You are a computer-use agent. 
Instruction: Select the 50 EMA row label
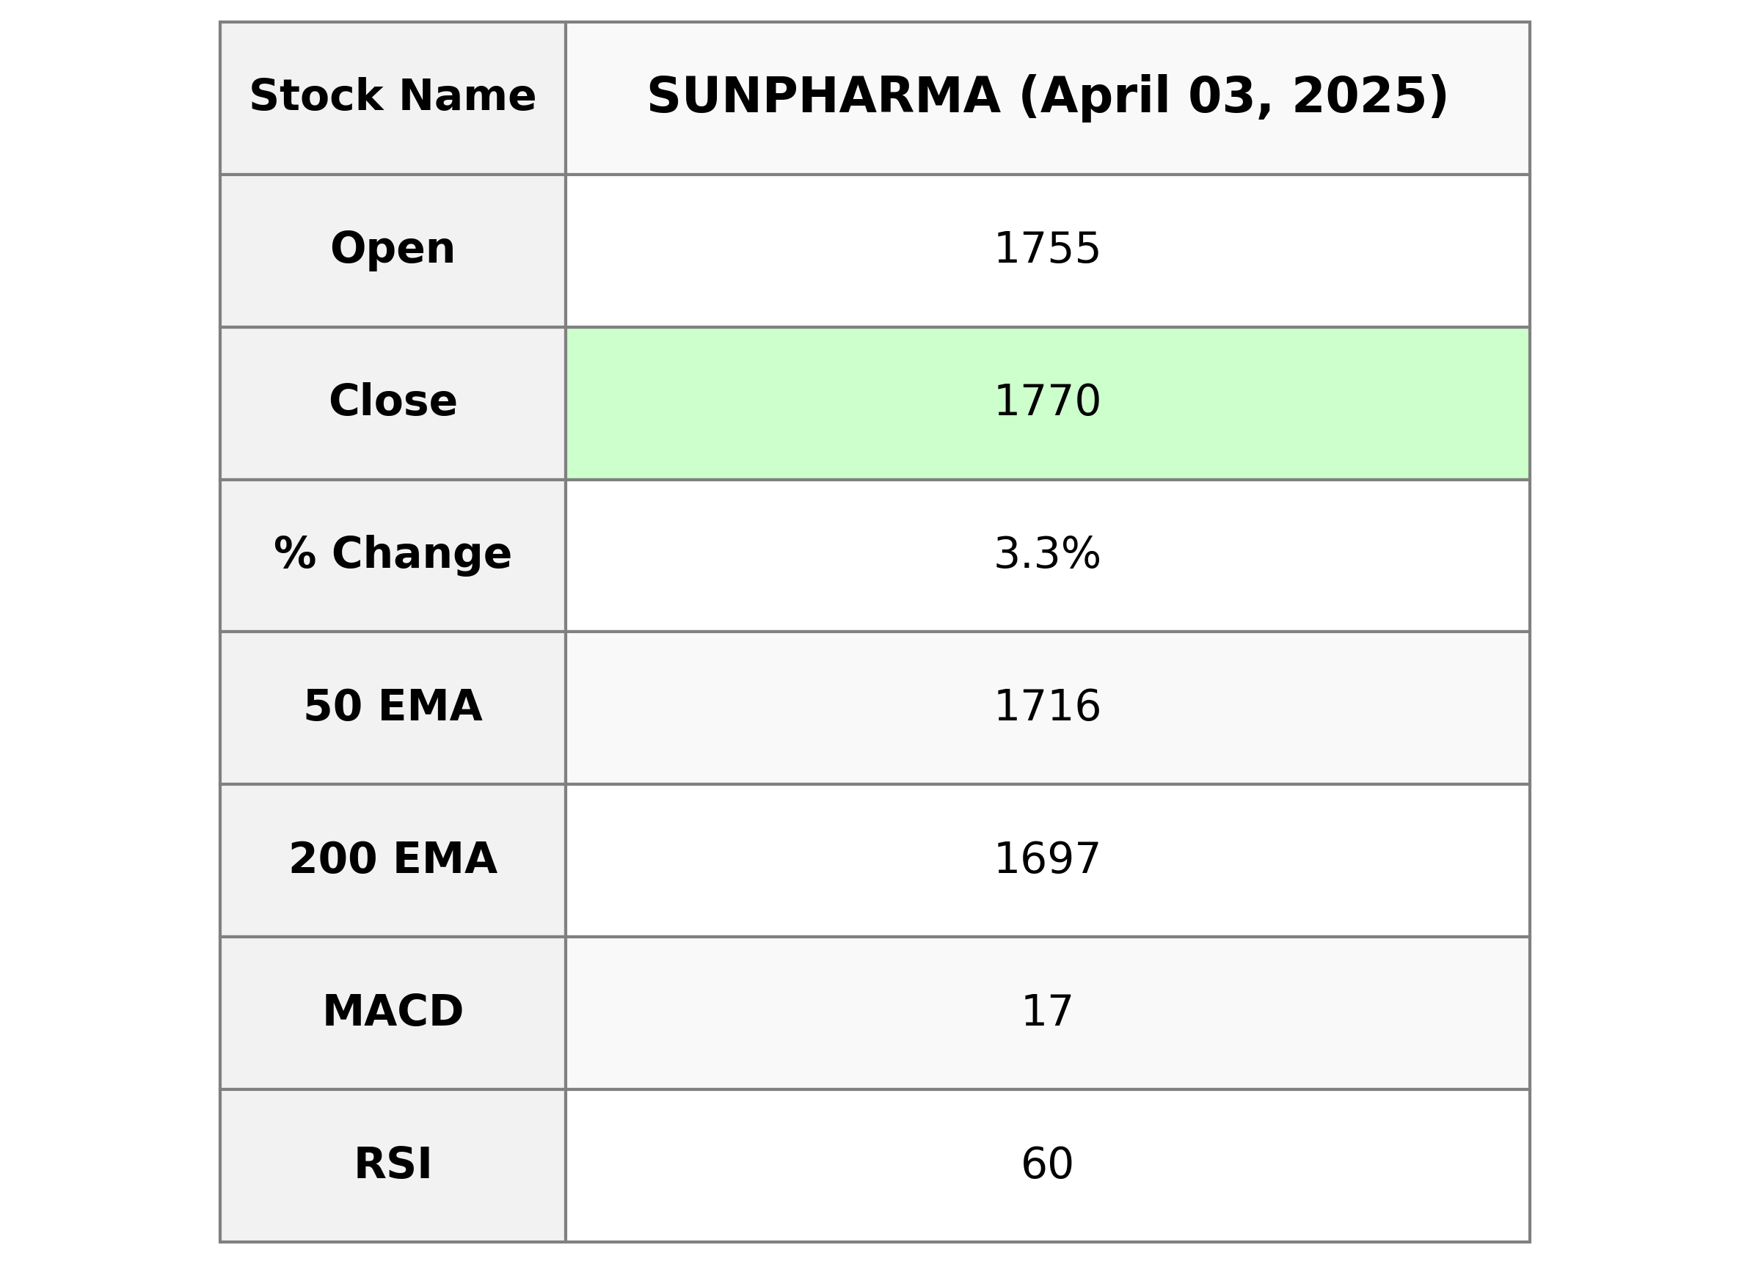pyautogui.click(x=393, y=706)
